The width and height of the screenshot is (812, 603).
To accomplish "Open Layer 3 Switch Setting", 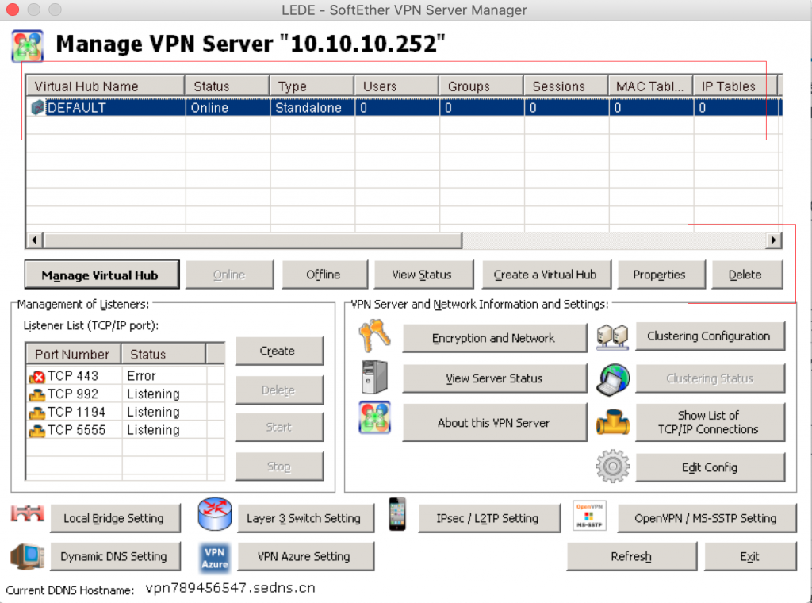I will 305,519.
